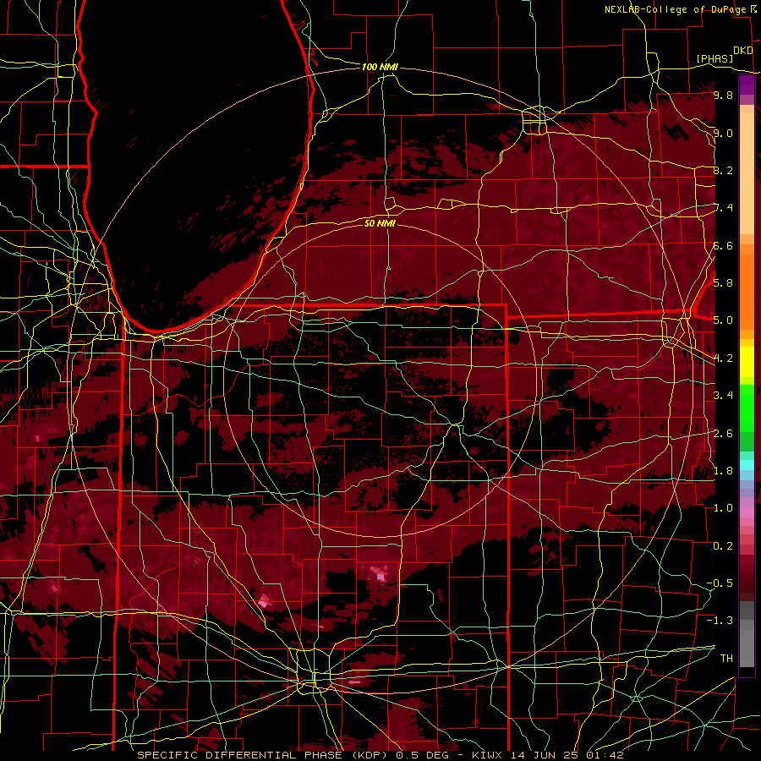Click the 8.2 scale value
Image resolution: width=761 pixels, height=761 pixels.
click(x=723, y=170)
